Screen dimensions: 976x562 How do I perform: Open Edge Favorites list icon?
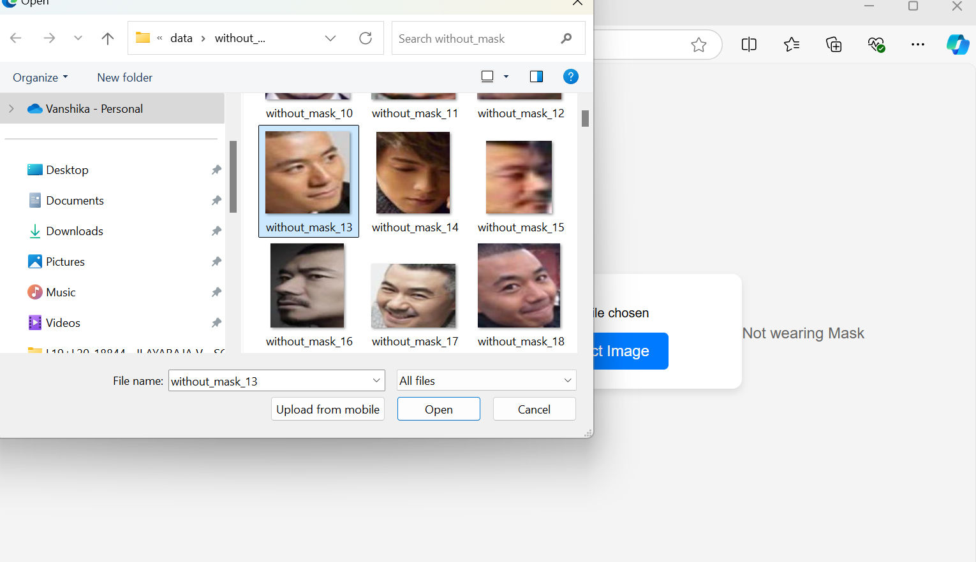792,45
